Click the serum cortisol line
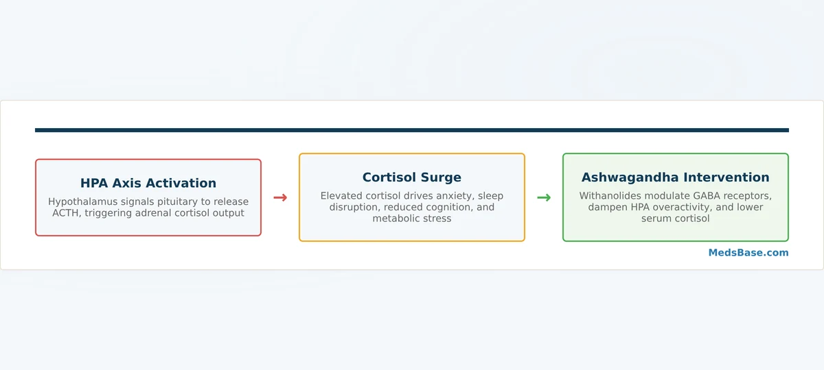Image resolution: width=824 pixels, height=370 pixels. (676, 218)
